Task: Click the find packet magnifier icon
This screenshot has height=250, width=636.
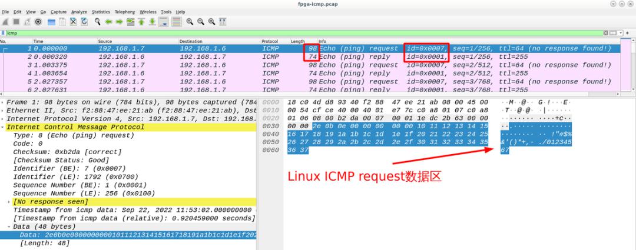Action: 98,22
